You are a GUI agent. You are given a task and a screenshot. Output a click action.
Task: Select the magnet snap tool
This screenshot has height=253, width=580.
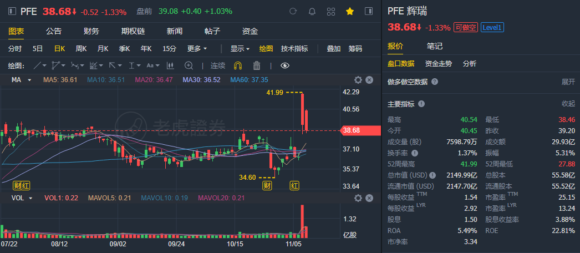click(x=238, y=65)
